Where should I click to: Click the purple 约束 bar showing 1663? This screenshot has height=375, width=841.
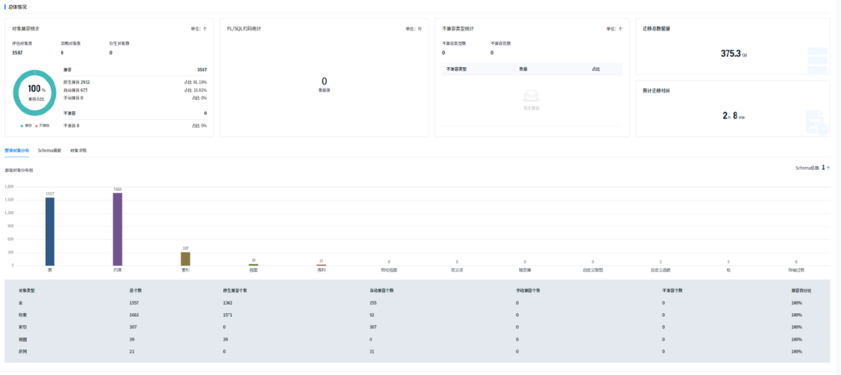(118, 229)
